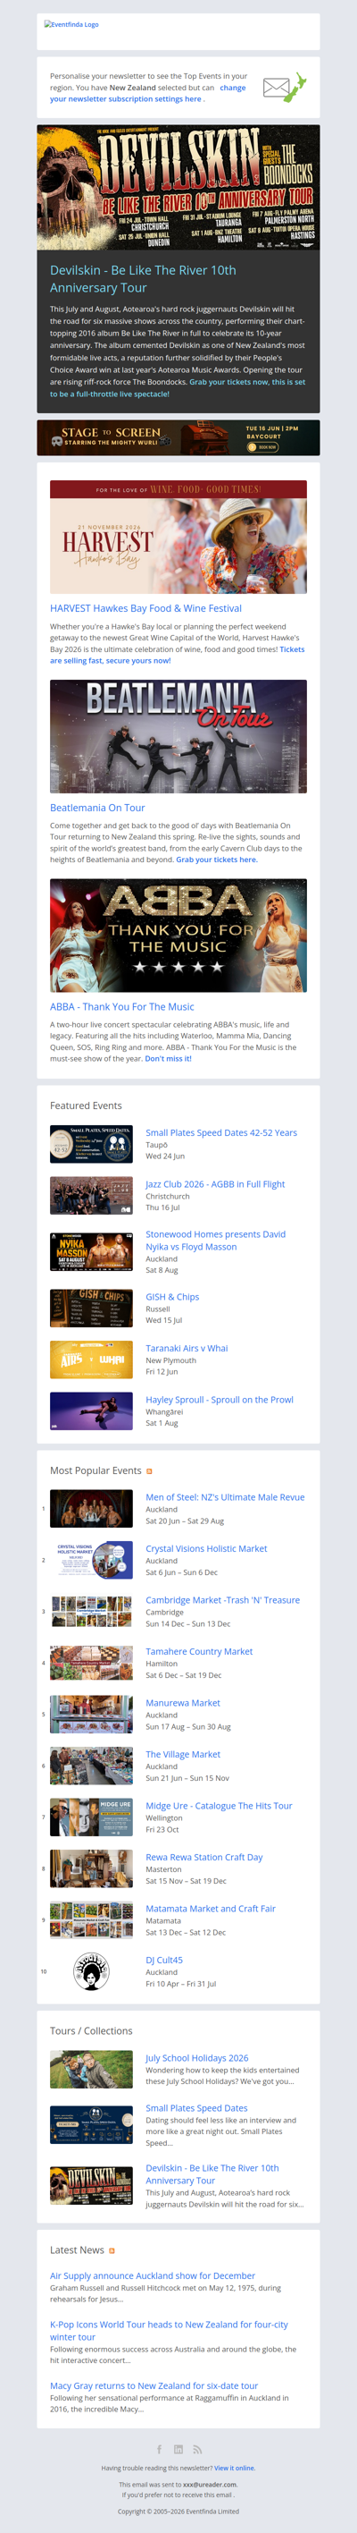Open DJ Cult45 event link

165,1960
